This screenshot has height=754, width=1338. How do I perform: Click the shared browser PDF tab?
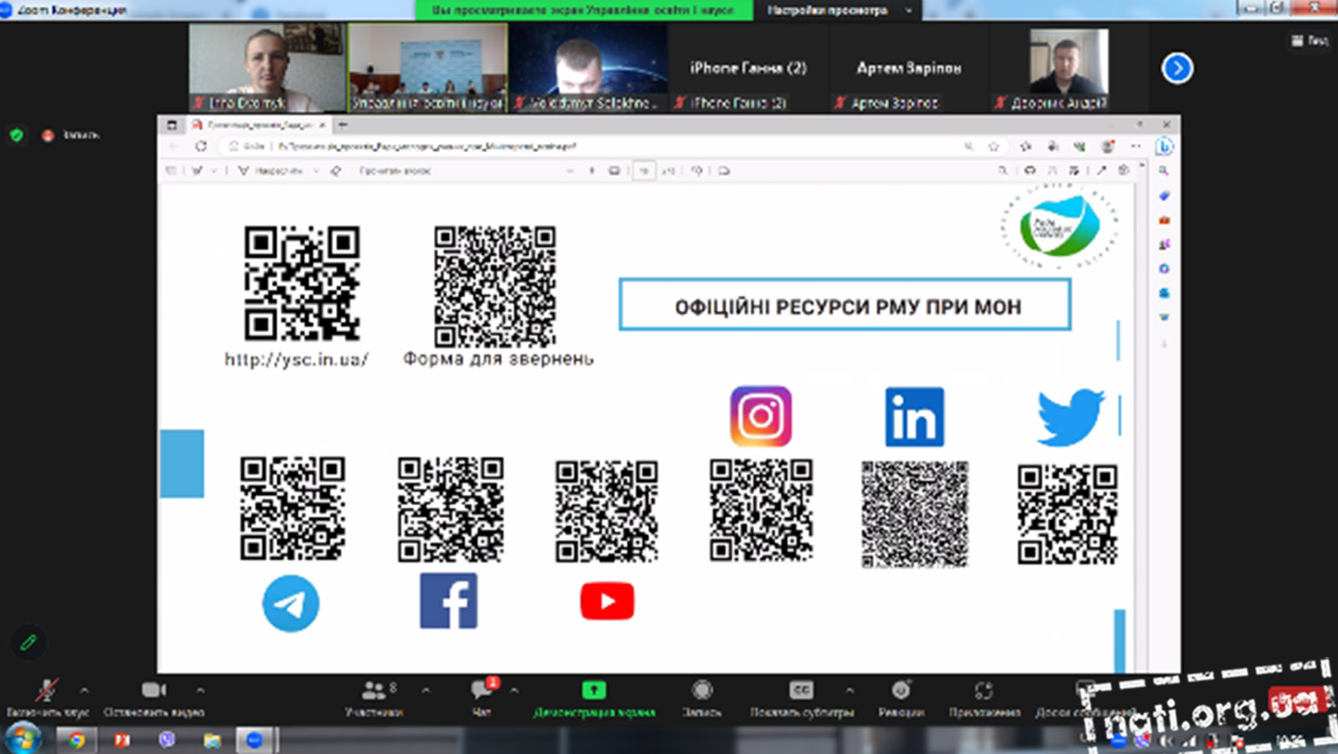[258, 125]
